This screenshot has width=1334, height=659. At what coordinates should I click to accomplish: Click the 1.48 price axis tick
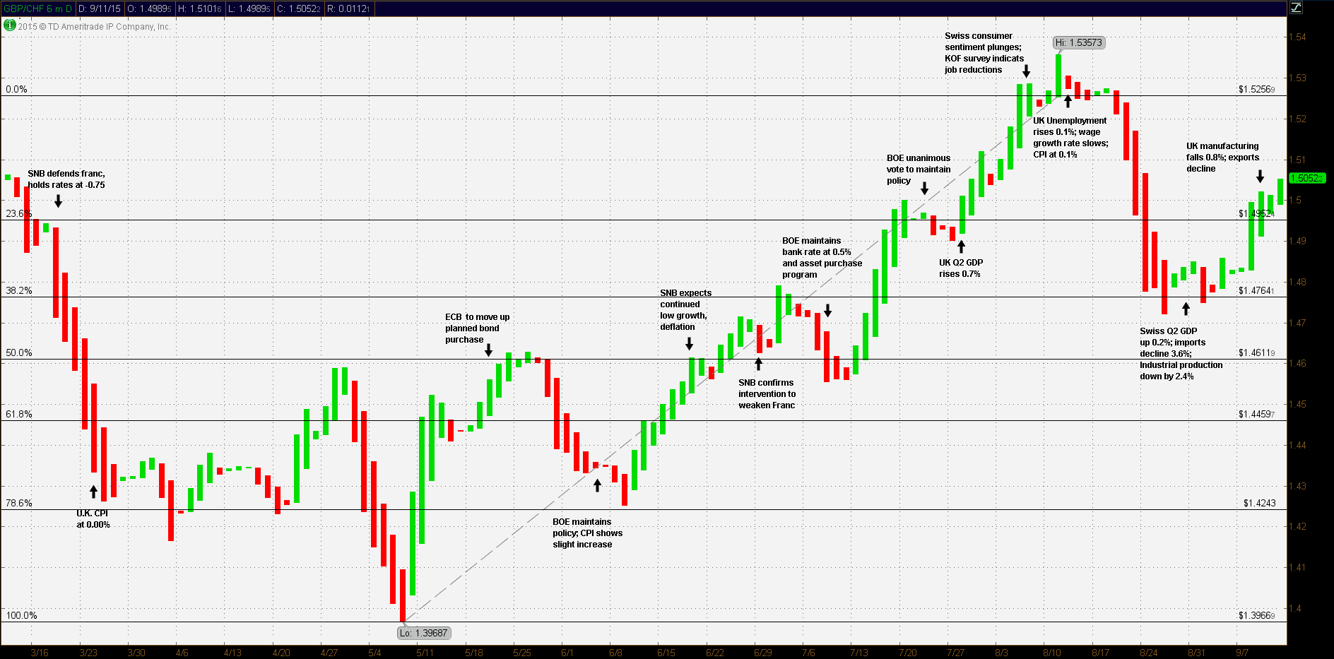point(1297,282)
